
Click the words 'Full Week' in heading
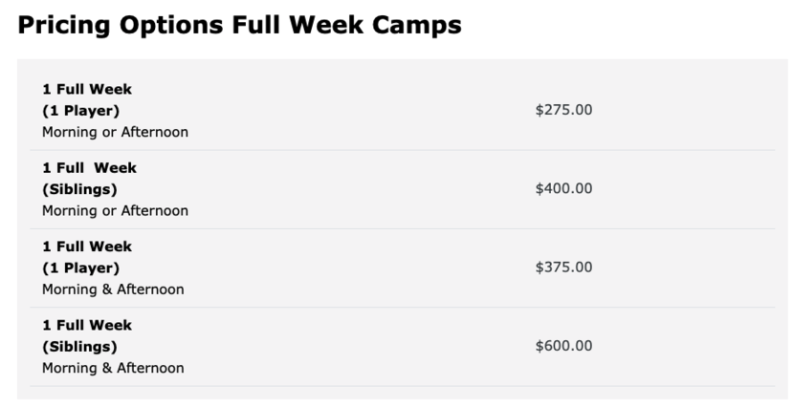coord(298,25)
